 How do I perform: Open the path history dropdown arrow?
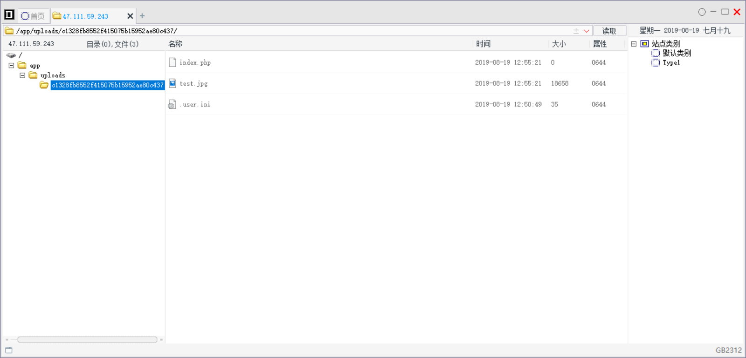(587, 31)
